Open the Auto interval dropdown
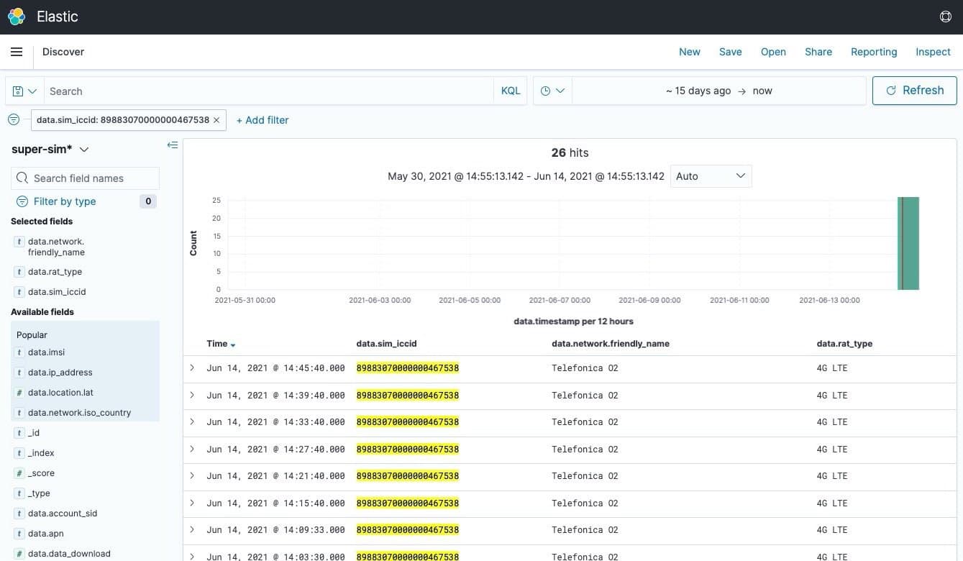963x561 pixels. [711, 176]
